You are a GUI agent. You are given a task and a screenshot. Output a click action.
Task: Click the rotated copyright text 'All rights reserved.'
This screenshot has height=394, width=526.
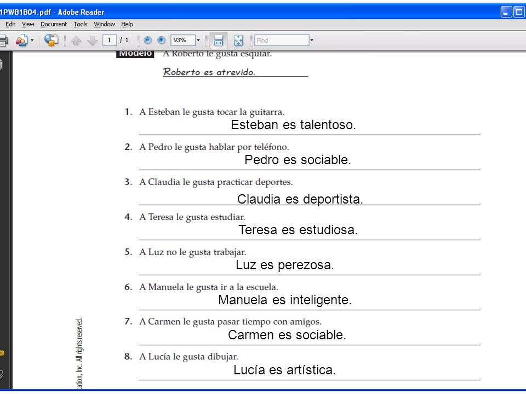click(x=79, y=340)
